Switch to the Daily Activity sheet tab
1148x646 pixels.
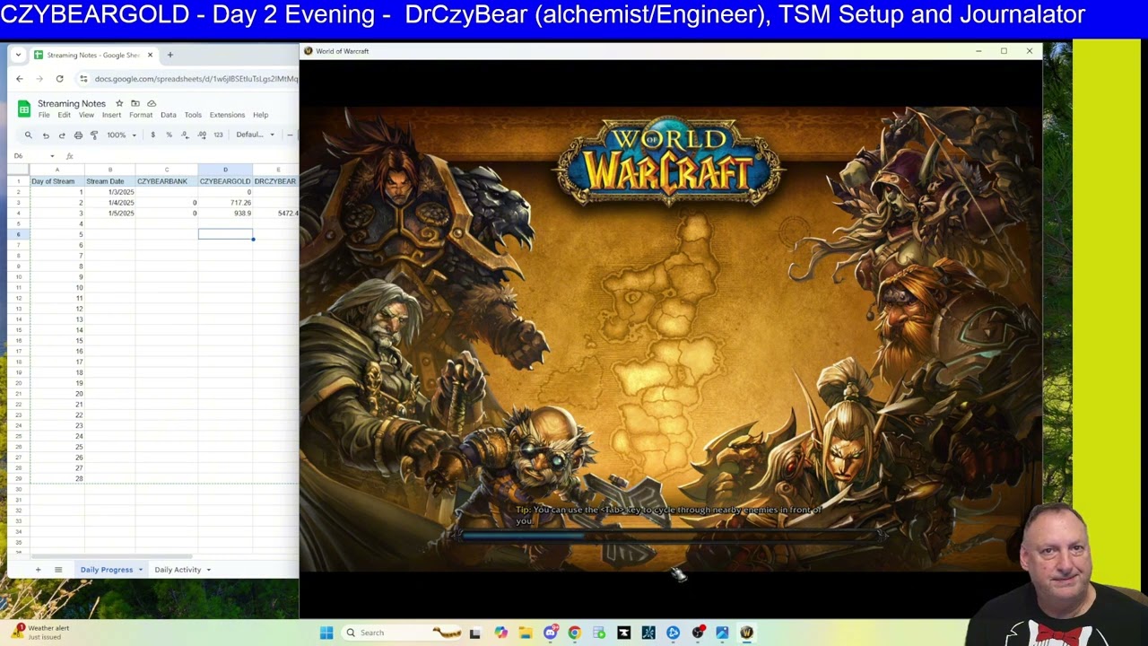178,570
